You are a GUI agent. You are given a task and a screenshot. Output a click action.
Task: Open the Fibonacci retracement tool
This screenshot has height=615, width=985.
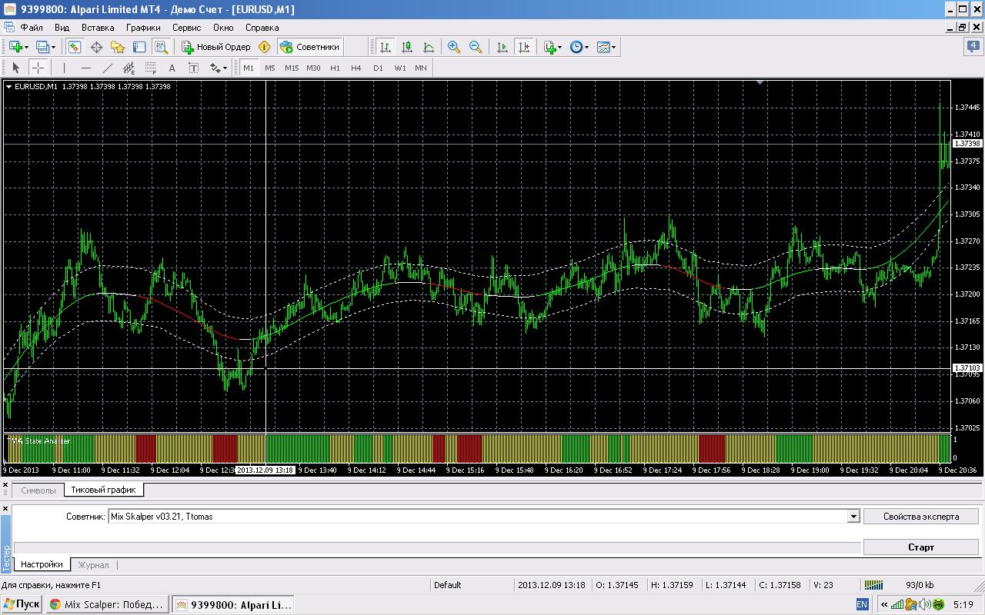(151, 68)
